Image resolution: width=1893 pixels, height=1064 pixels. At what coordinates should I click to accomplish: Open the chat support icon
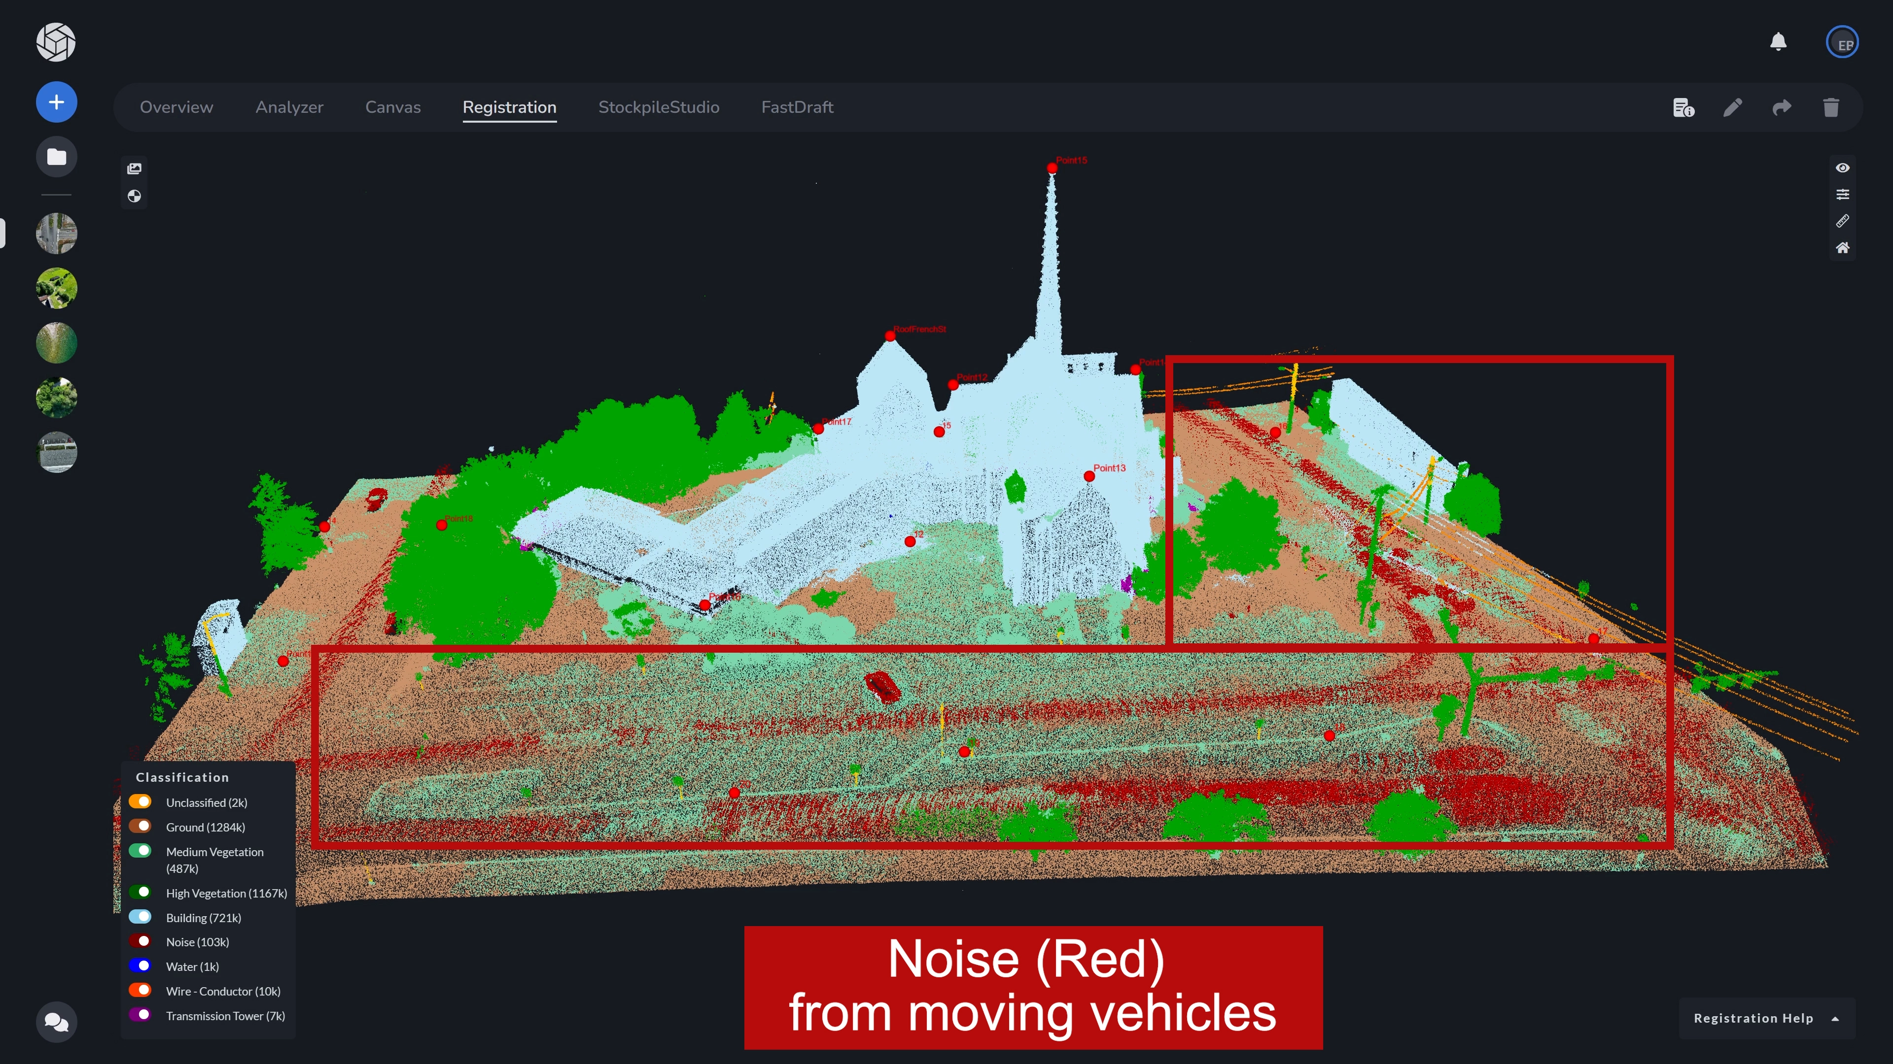point(57,1022)
